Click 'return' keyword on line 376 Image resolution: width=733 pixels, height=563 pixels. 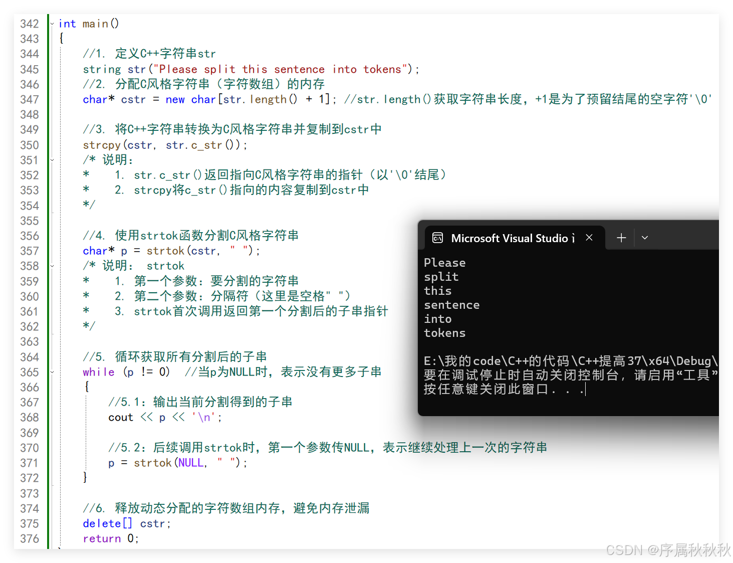(102, 538)
